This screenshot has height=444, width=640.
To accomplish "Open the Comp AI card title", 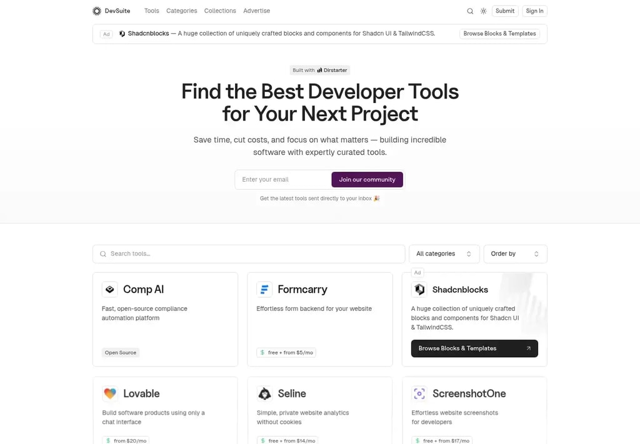I will pyautogui.click(x=143, y=290).
